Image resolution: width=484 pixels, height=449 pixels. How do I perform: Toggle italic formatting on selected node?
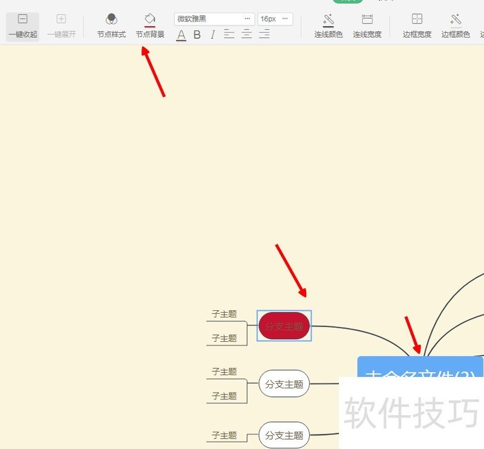pyautogui.click(x=212, y=35)
